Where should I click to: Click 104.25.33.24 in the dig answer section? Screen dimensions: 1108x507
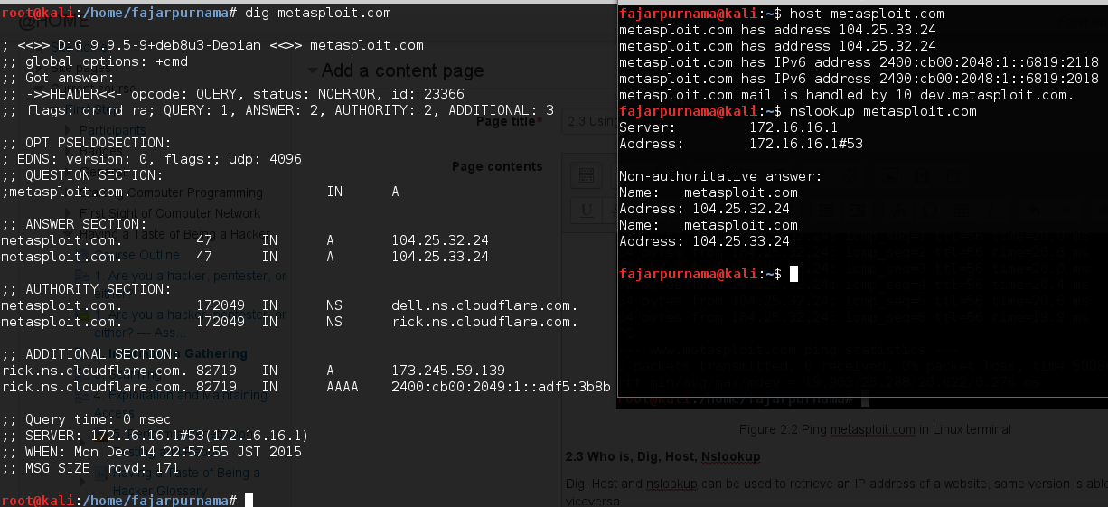[440, 257]
